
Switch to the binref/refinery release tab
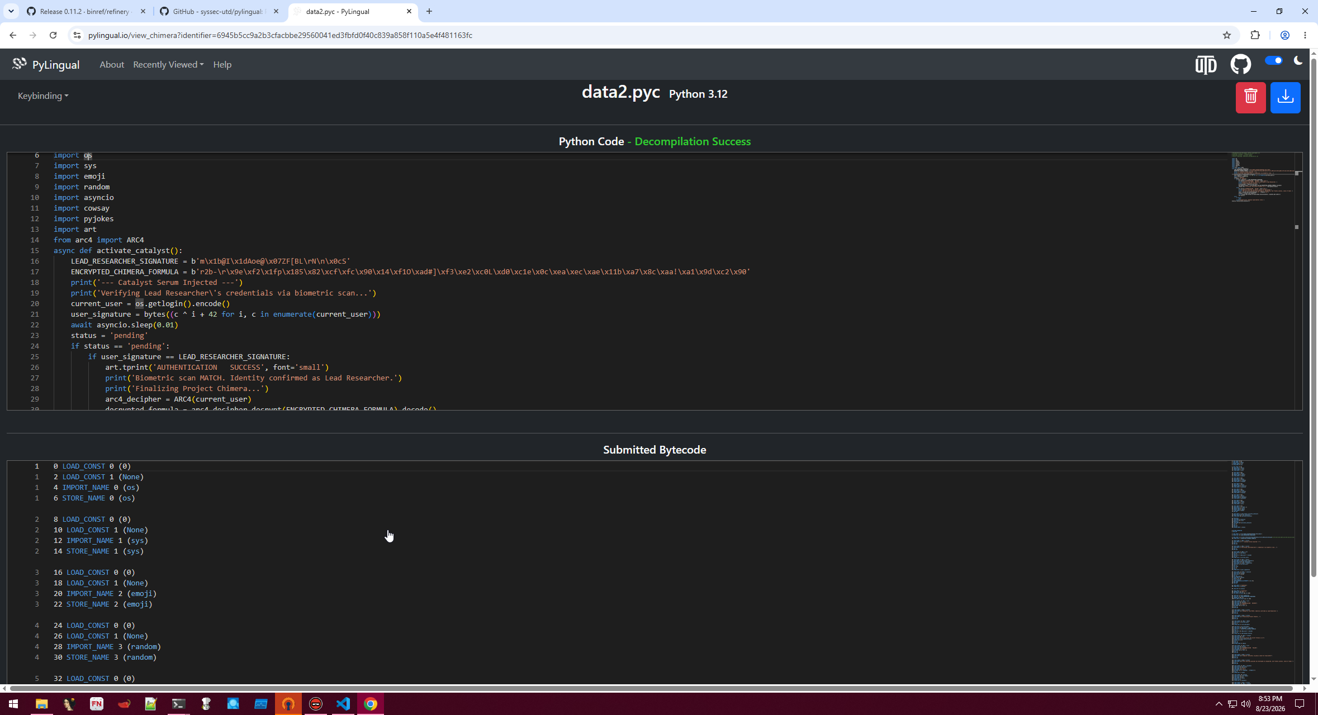[x=87, y=11]
